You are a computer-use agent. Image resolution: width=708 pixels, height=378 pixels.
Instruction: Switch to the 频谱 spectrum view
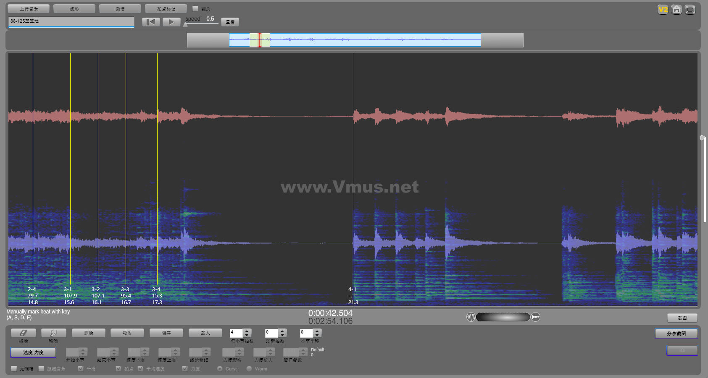click(x=120, y=8)
